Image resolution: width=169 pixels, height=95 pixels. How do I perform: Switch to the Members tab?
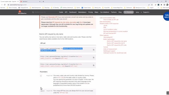coord(30,2)
